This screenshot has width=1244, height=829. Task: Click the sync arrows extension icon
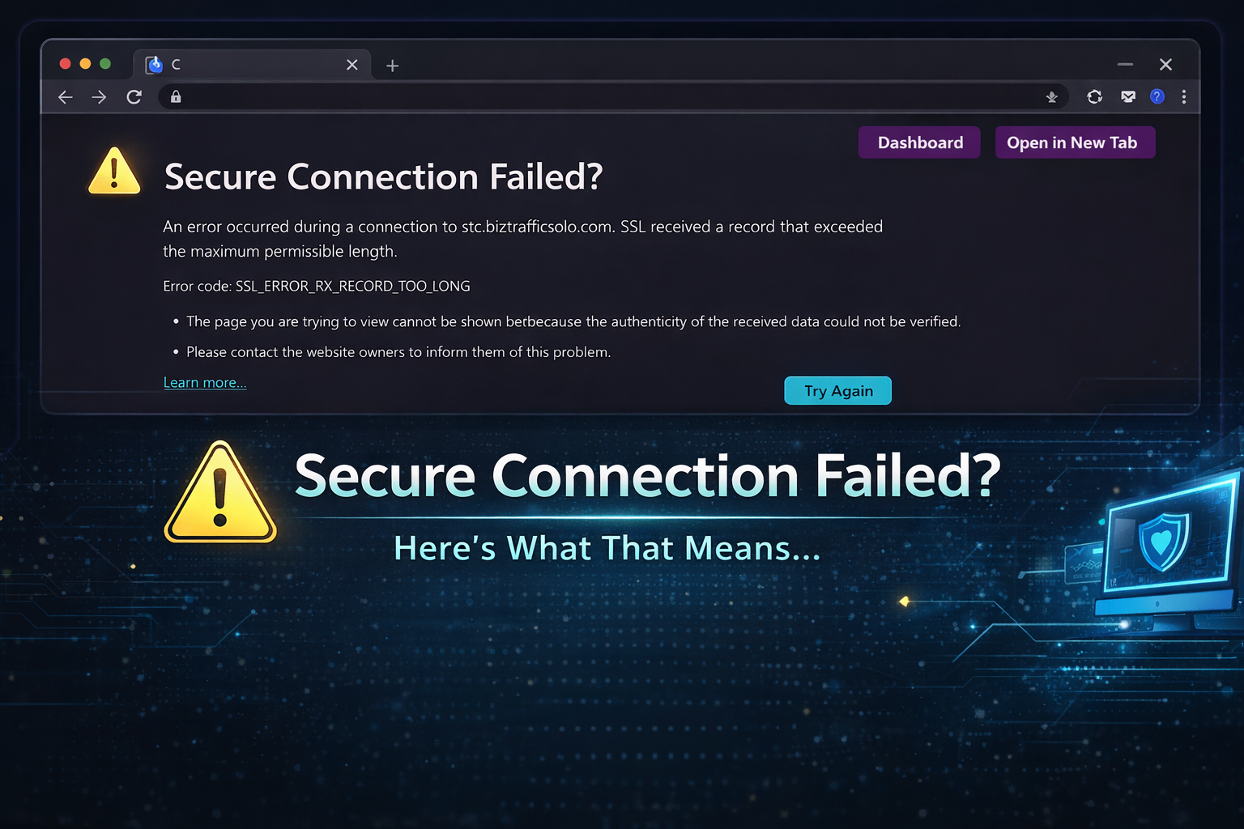pos(1095,97)
